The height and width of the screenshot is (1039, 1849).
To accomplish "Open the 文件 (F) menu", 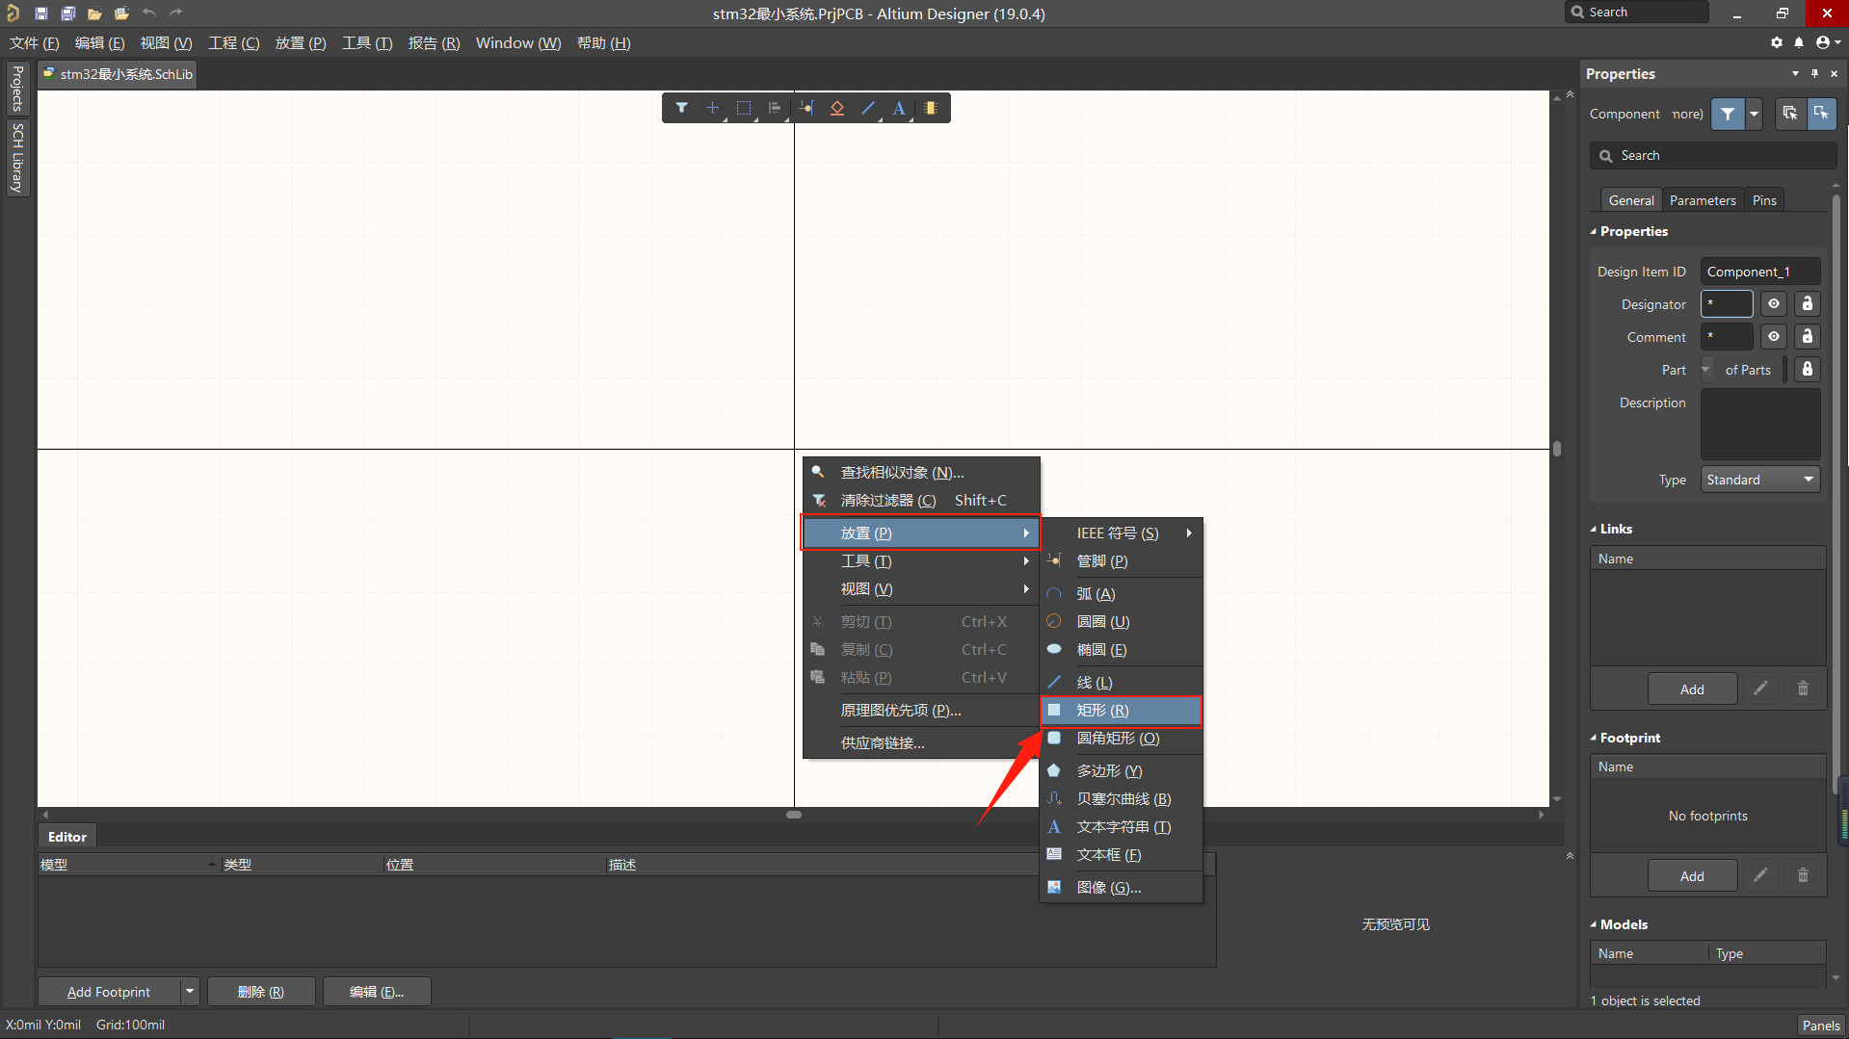I will point(34,43).
